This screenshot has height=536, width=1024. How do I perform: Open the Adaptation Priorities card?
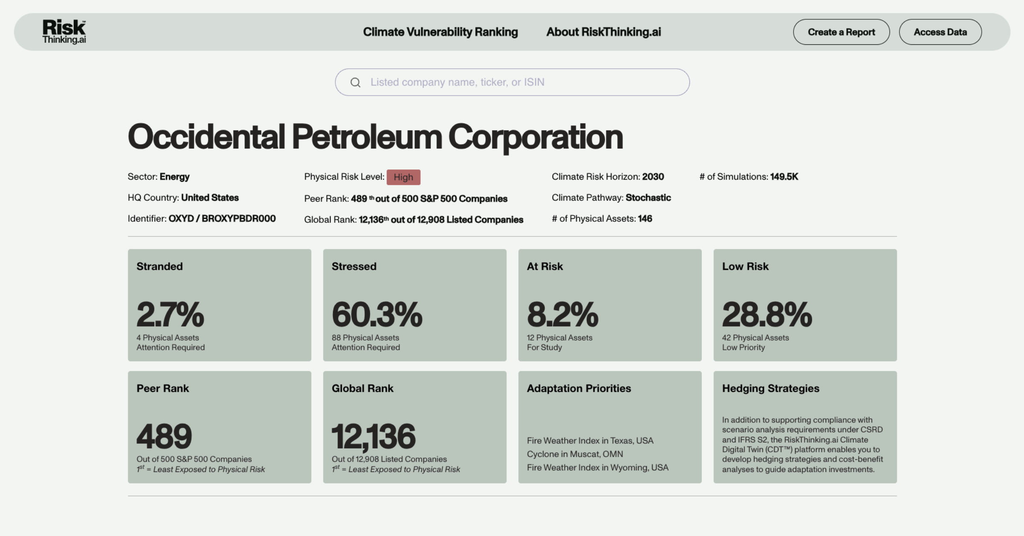pos(610,427)
